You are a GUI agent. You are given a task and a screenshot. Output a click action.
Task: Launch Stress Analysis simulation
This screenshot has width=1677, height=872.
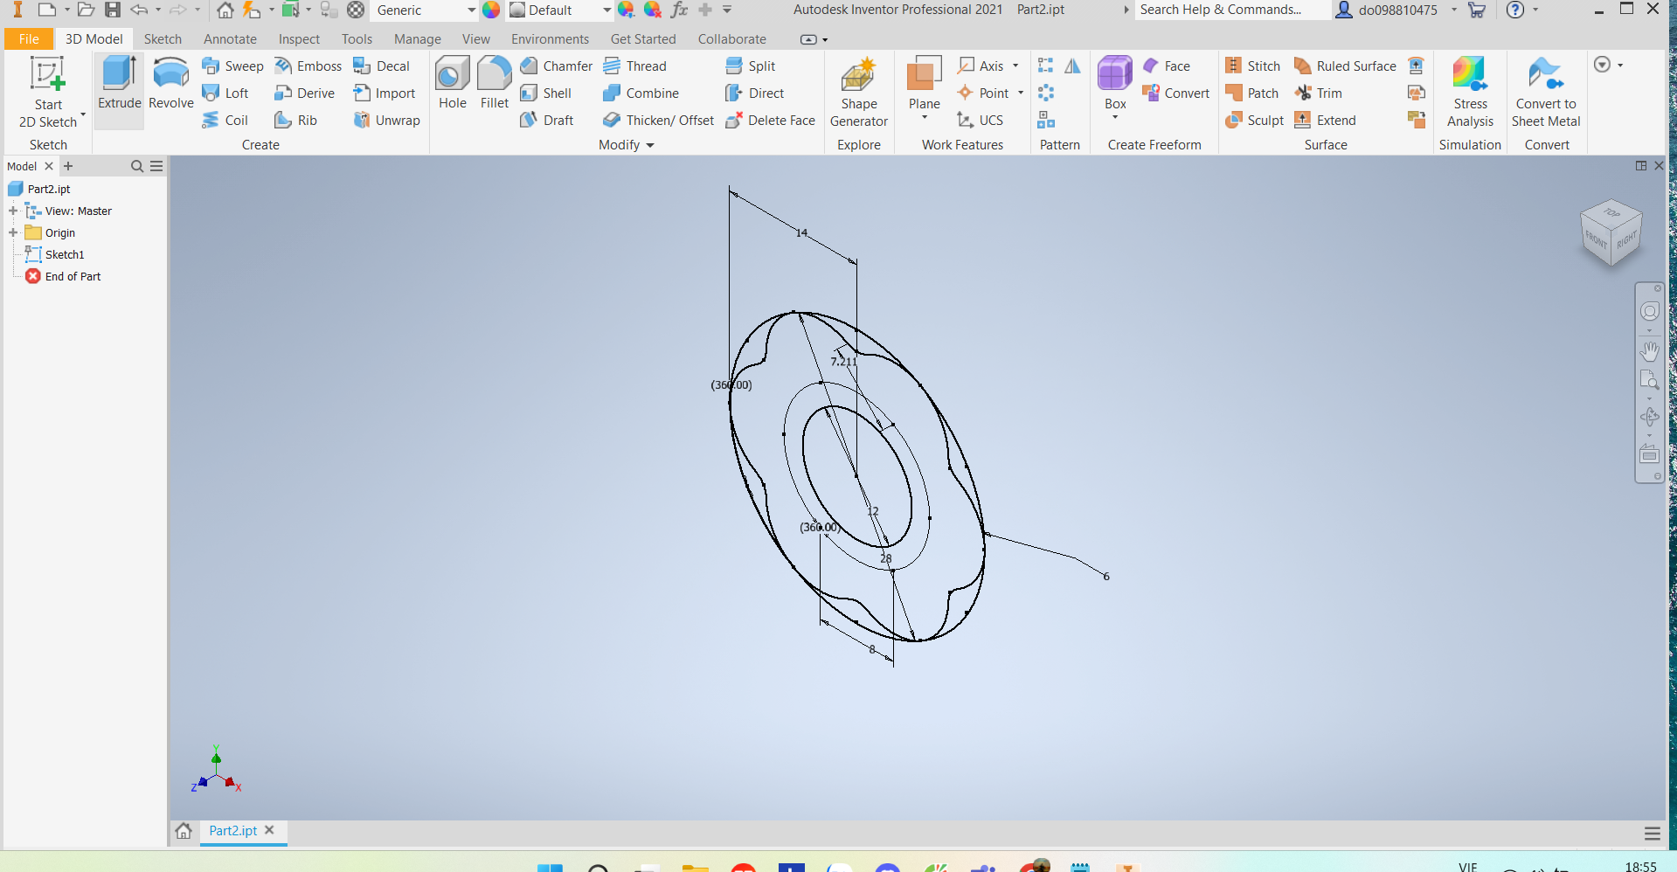pos(1470,92)
